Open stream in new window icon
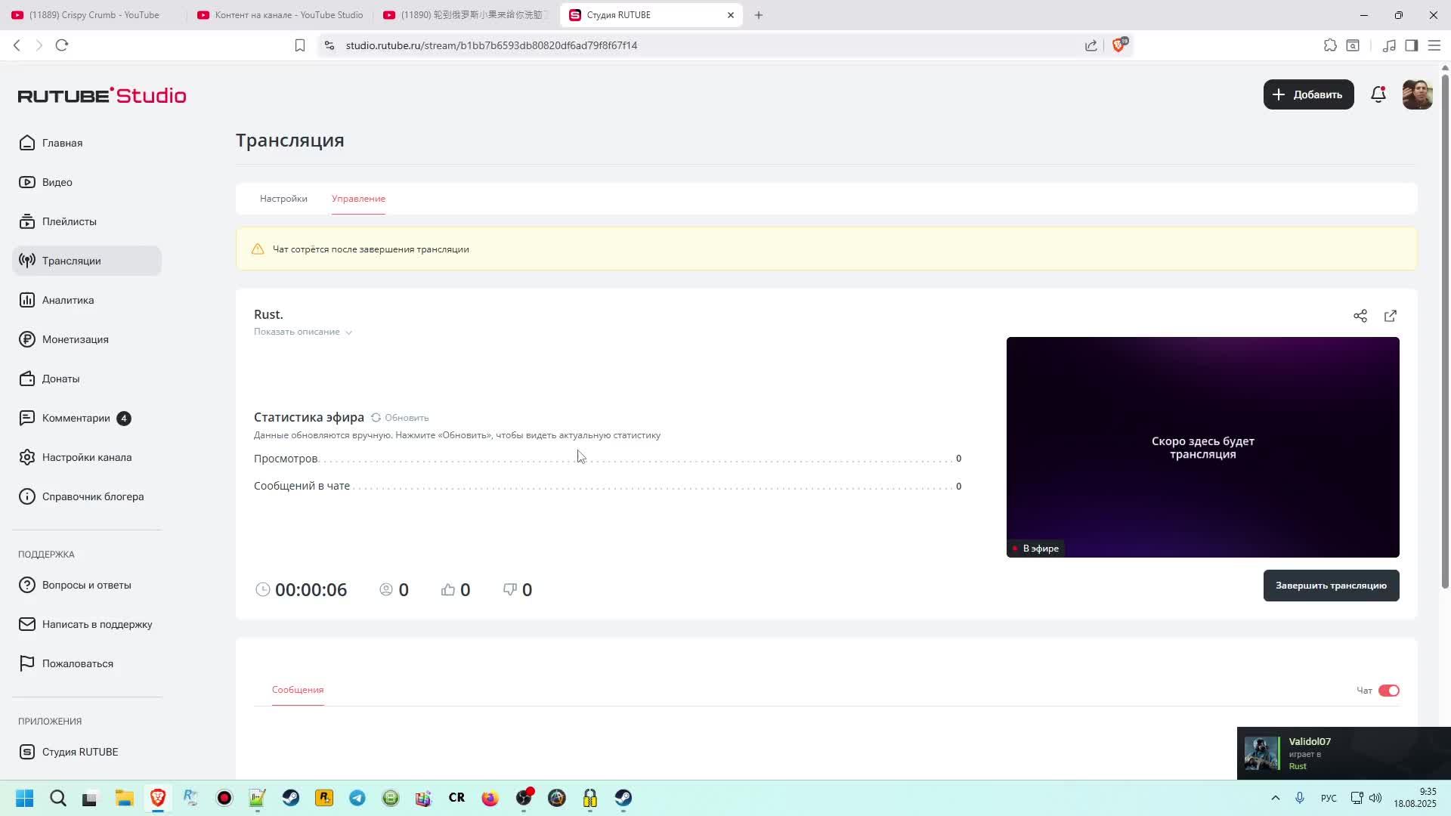This screenshot has width=1451, height=816. tap(1390, 316)
